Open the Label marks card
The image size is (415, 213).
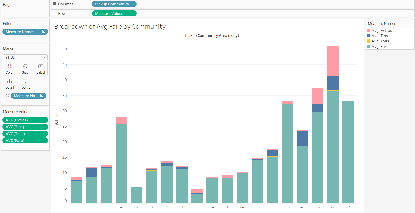coord(40,69)
